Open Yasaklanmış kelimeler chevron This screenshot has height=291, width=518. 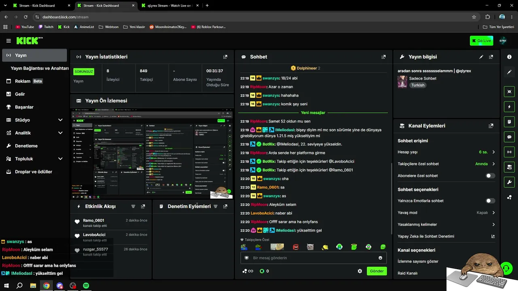coord(493,224)
